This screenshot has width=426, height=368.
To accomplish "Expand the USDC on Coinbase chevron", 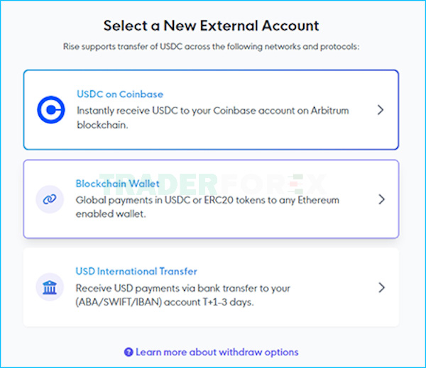I will click(381, 110).
